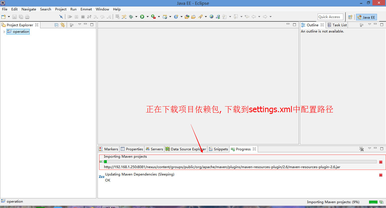Switch to the Markers tab
386x208 pixels.
[109, 149]
